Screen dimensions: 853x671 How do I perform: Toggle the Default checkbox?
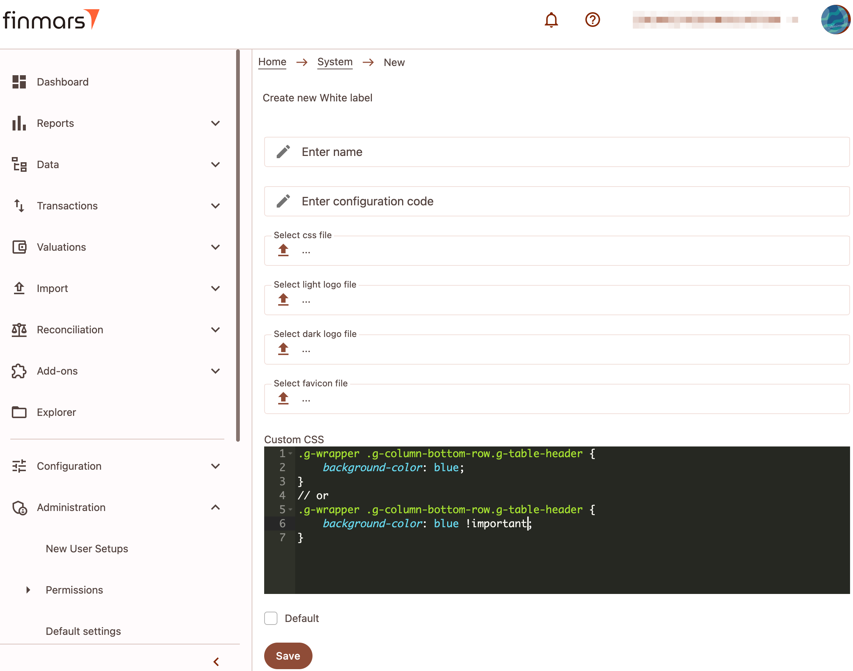[271, 618]
